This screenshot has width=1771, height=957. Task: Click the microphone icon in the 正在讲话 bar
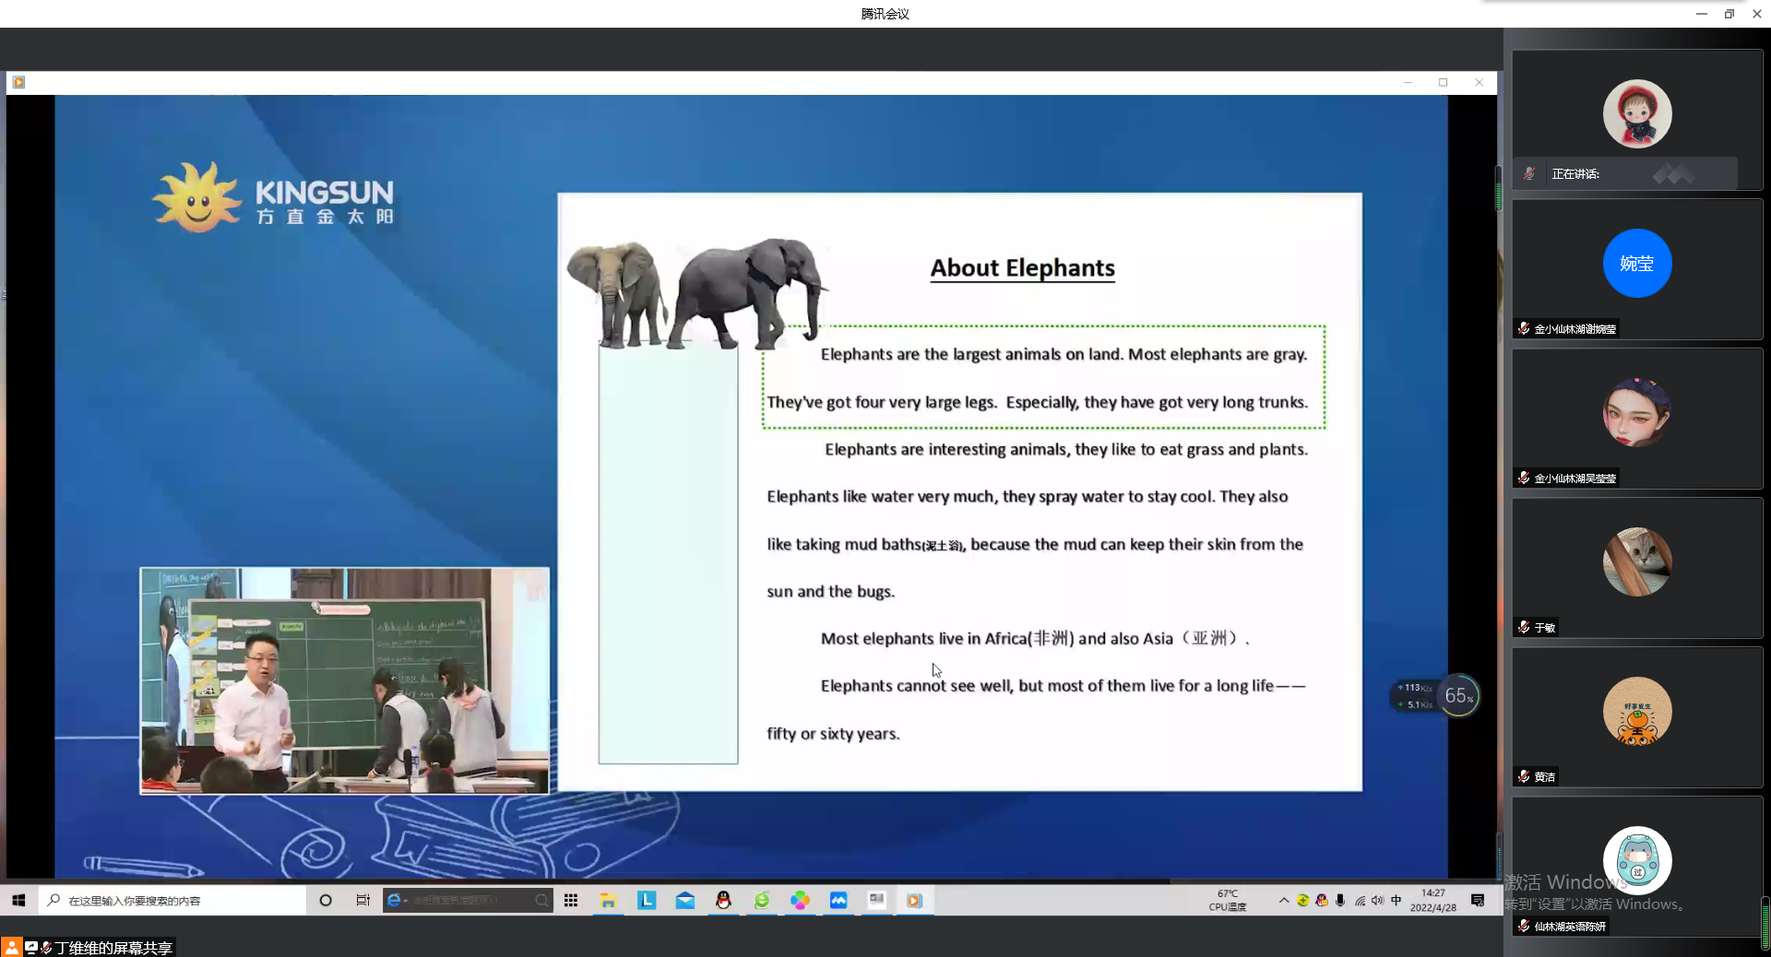click(1529, 173)
